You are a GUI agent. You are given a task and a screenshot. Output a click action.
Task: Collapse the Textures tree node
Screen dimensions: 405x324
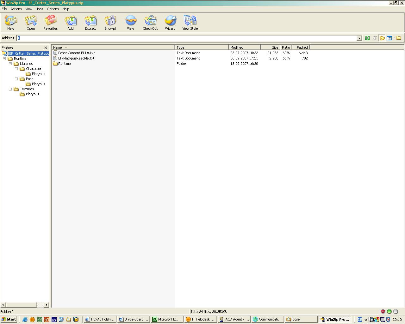pyautogui.click(x=10, y=89)
